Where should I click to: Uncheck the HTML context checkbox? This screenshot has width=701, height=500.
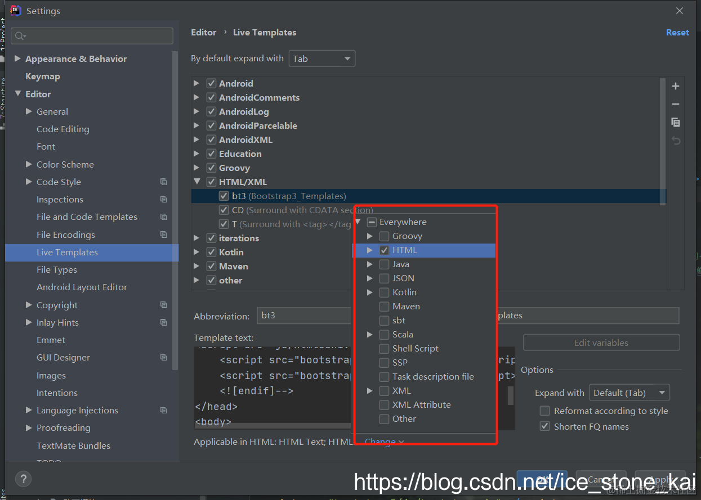point(384,250)
